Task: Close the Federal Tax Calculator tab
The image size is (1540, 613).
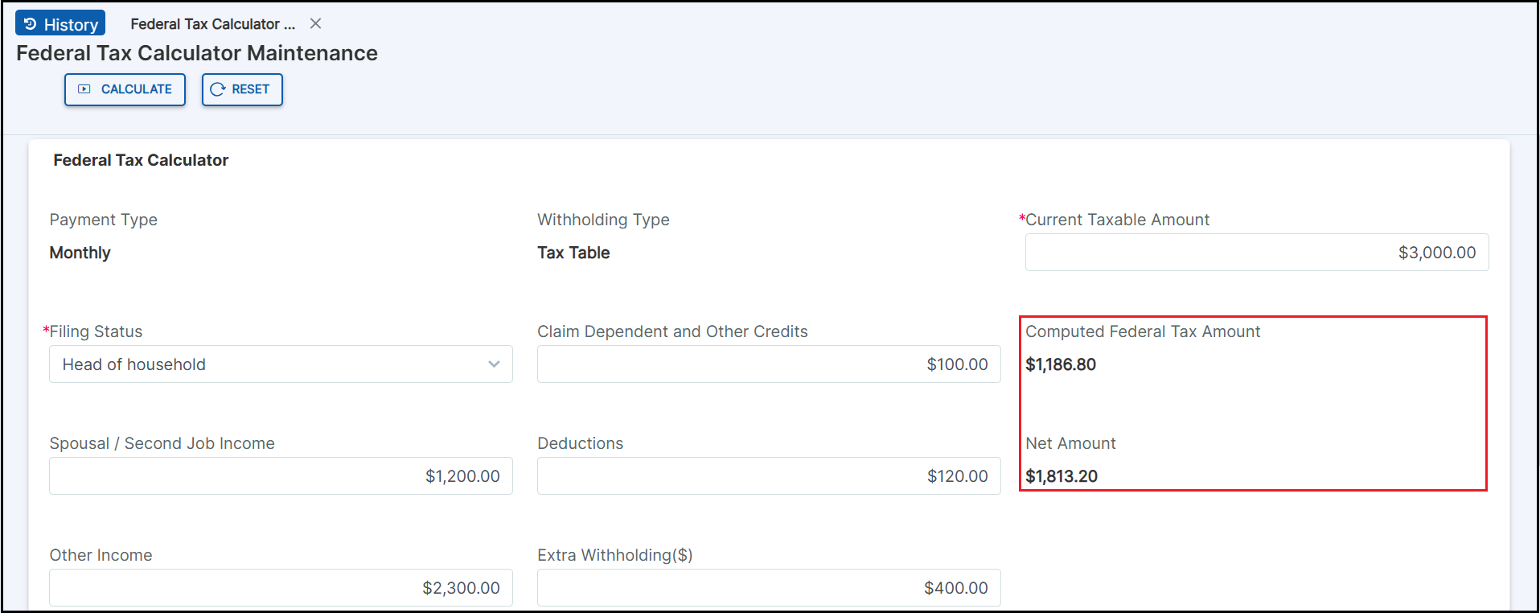Action: [316, 24]
